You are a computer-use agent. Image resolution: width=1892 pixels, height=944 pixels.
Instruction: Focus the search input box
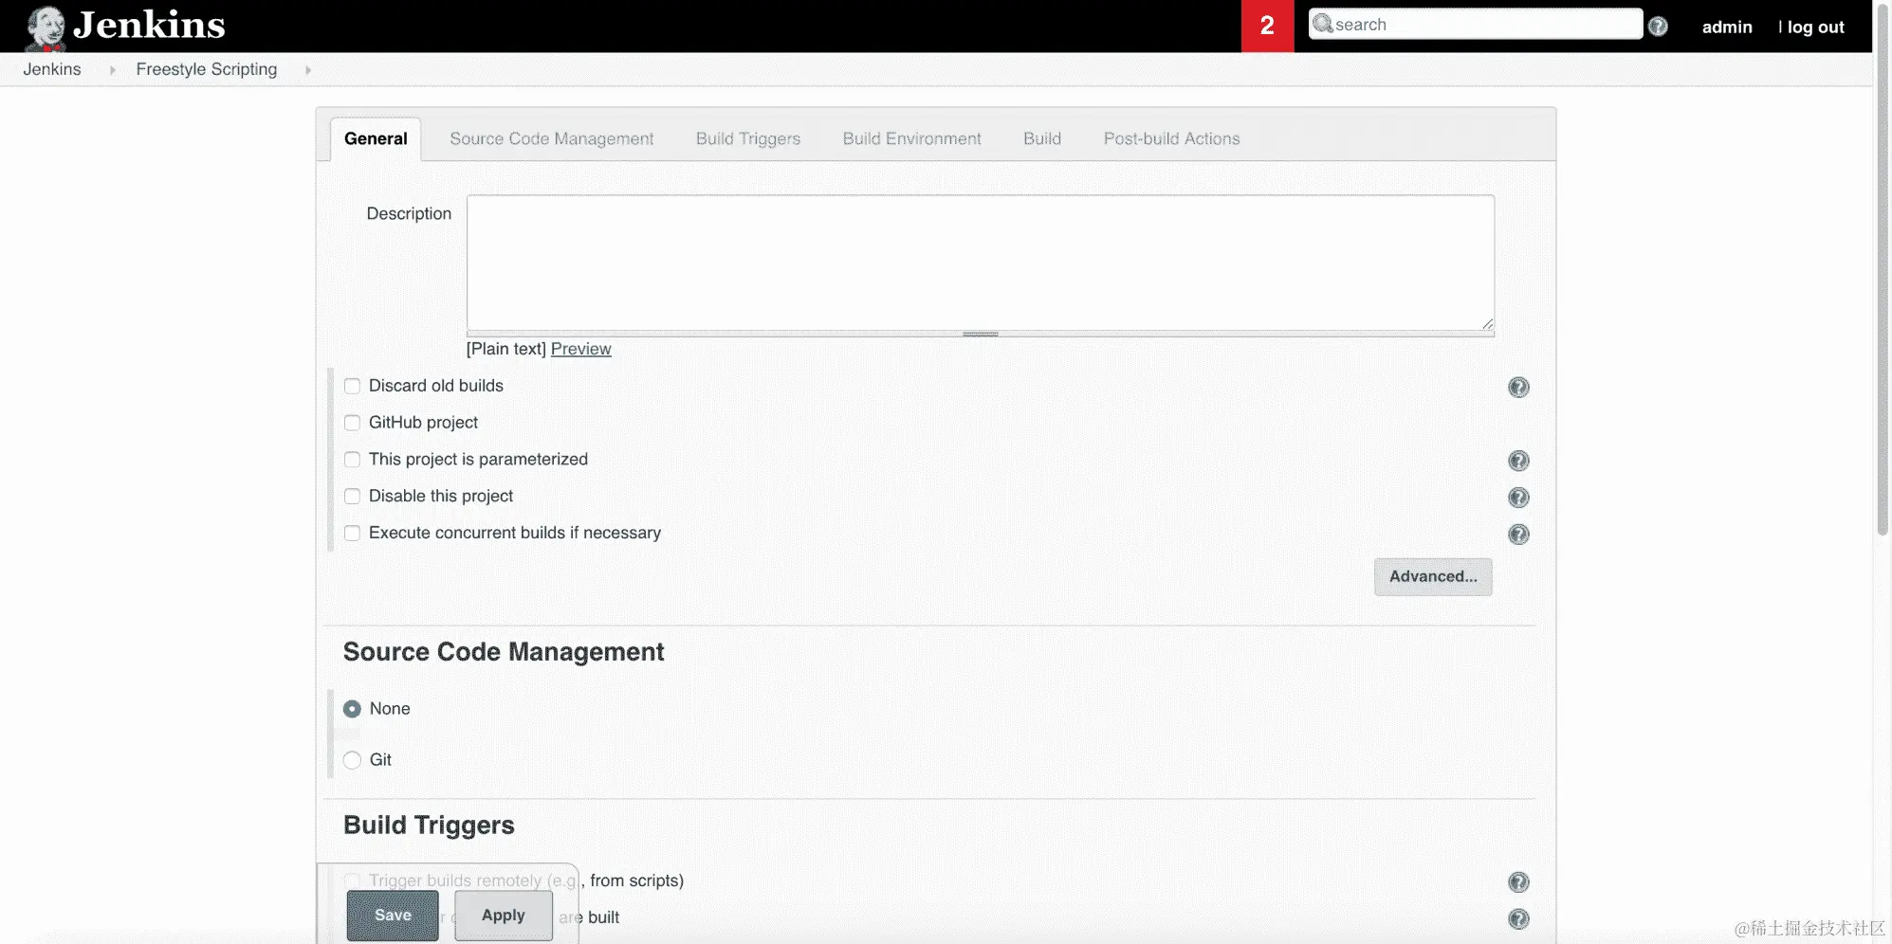point(1476,24)
